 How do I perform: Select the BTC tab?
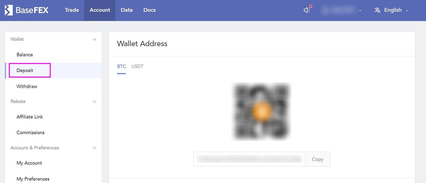pyautogui.click(x=122, y=66)
